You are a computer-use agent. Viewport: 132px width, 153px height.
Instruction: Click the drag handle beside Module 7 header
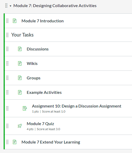point(6,6)
